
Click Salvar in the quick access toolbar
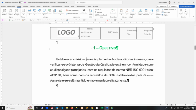[x=4, y=20]
